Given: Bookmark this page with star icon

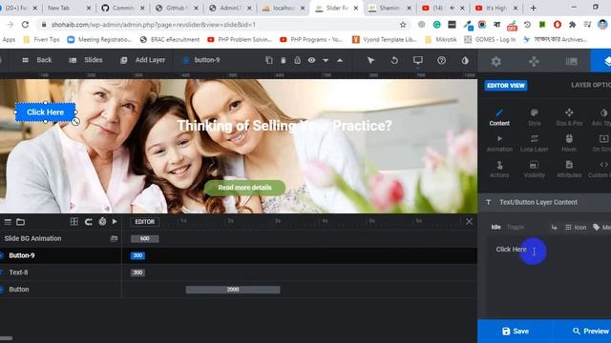Looking at the screenshot, I should click(403, 25).
